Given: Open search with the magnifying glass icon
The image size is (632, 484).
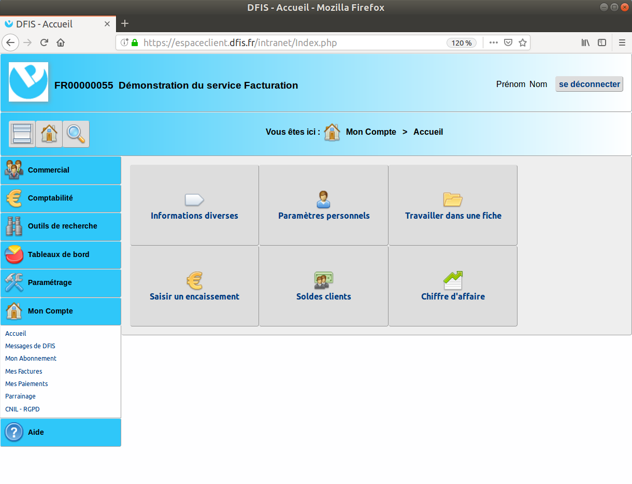Looking at the screenshot, I should (76, 134).
